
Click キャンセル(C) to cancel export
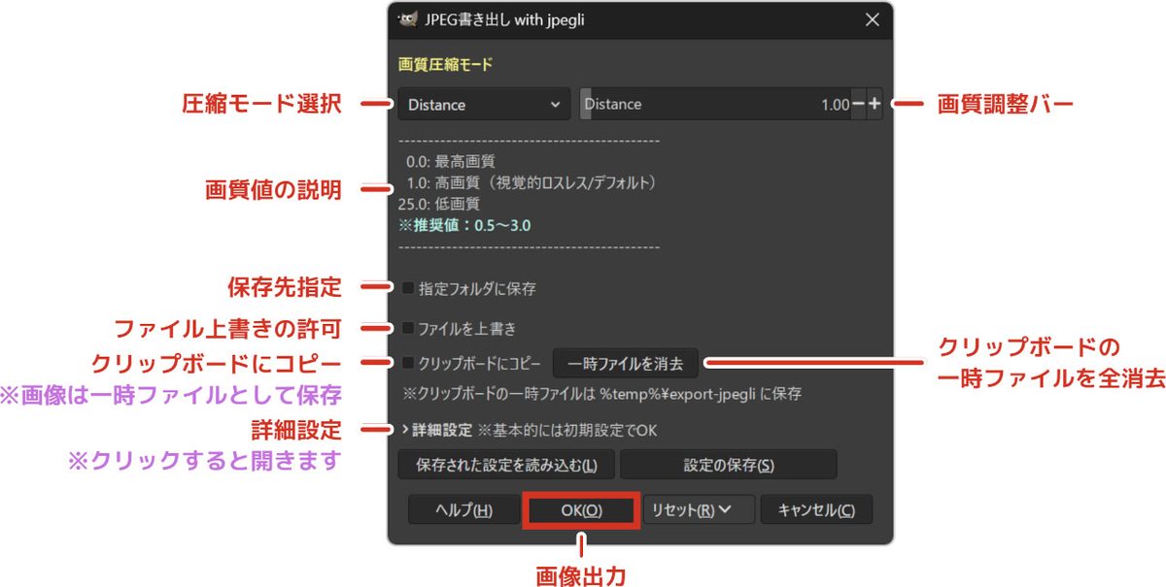[816, 510]
